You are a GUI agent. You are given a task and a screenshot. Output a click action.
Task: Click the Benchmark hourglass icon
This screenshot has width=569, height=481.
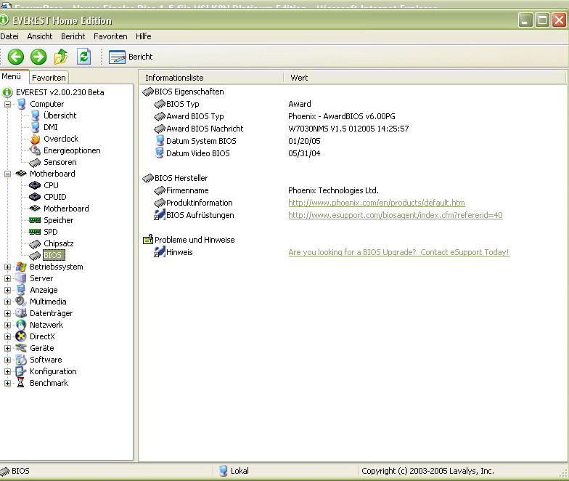tap(20, 383)
